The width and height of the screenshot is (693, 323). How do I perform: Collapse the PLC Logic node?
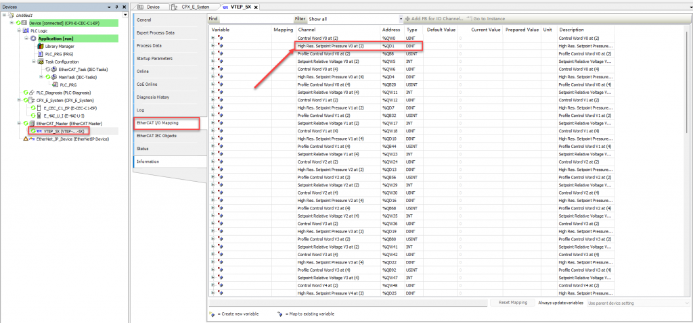click(x=18, y=31)
